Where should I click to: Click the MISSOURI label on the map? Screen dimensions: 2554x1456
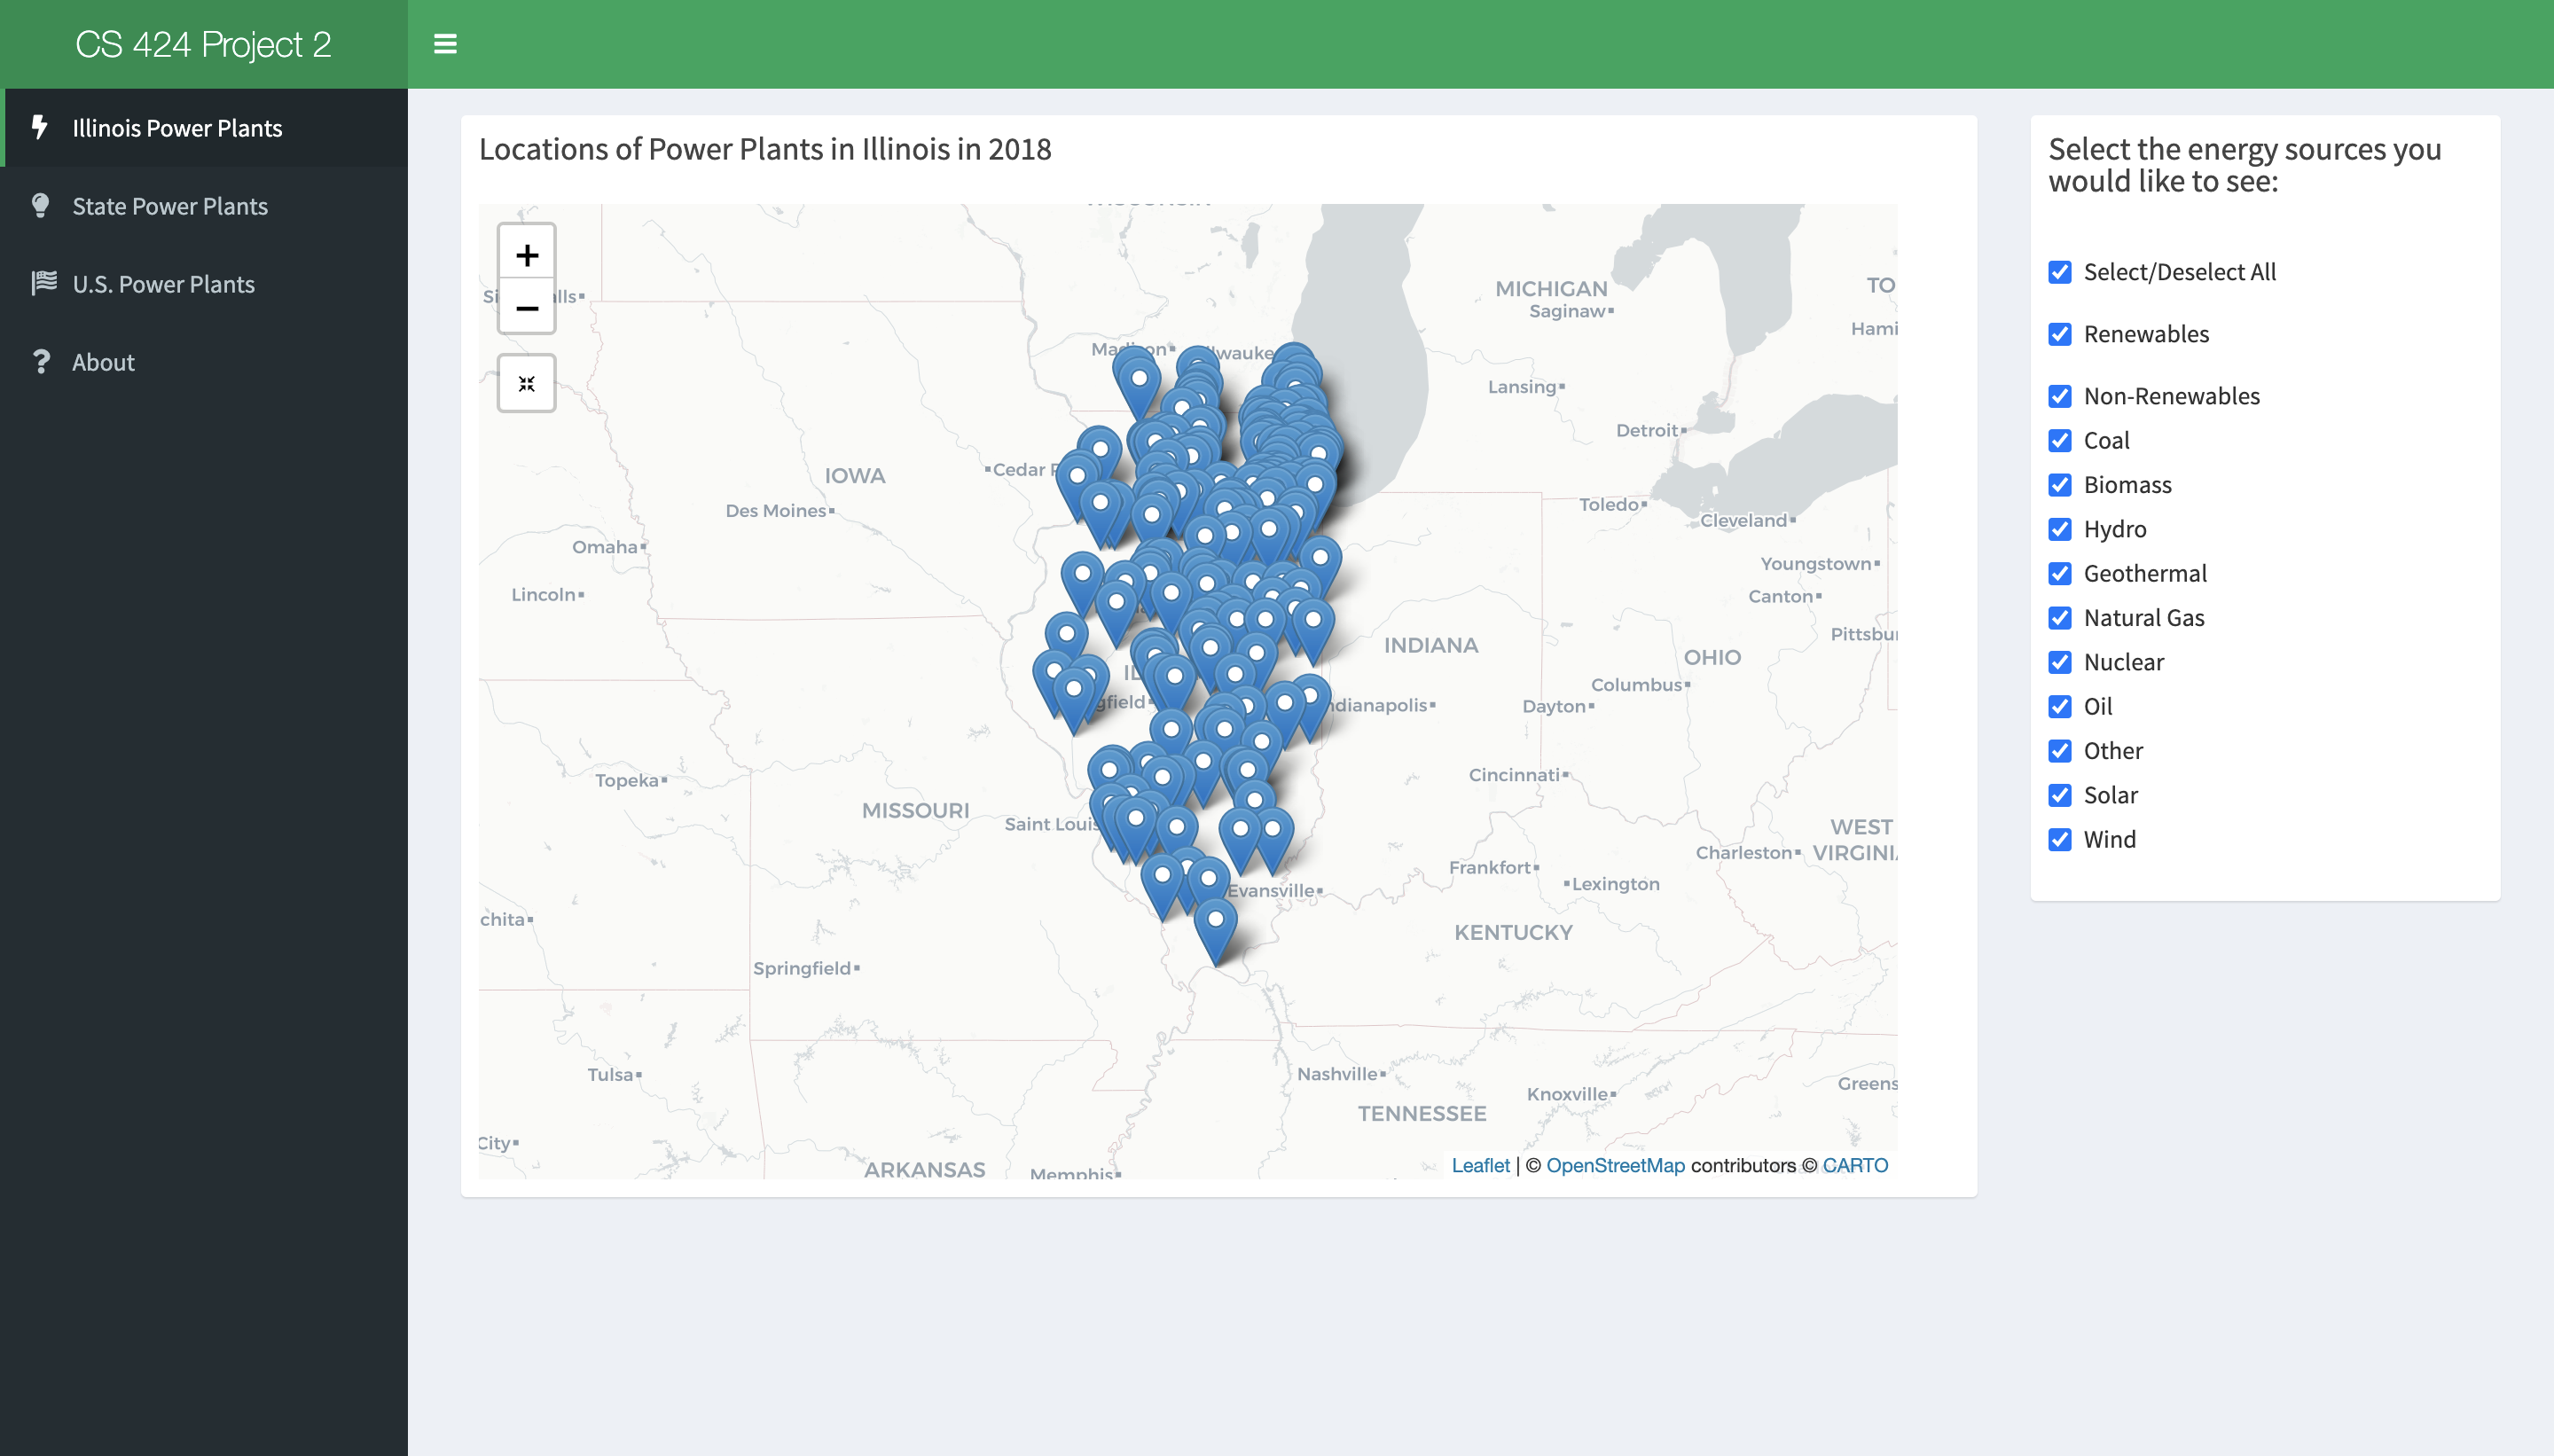(915, 810)
